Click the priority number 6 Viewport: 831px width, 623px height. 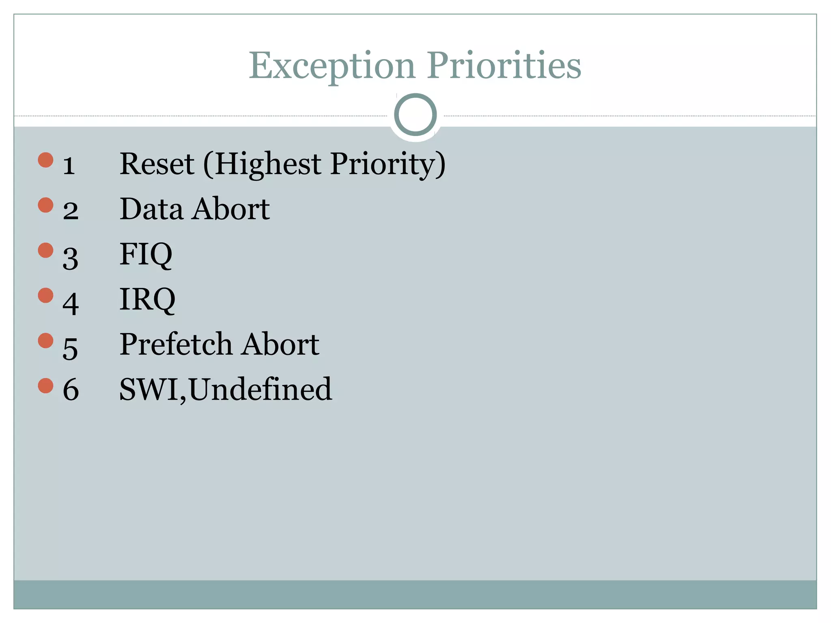(x=71, y=390)
